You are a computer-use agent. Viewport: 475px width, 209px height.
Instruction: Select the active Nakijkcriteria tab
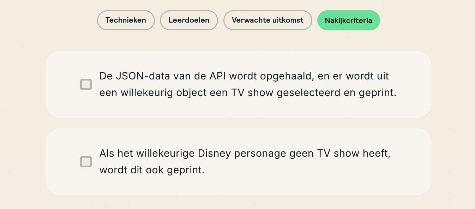point(348,20)
